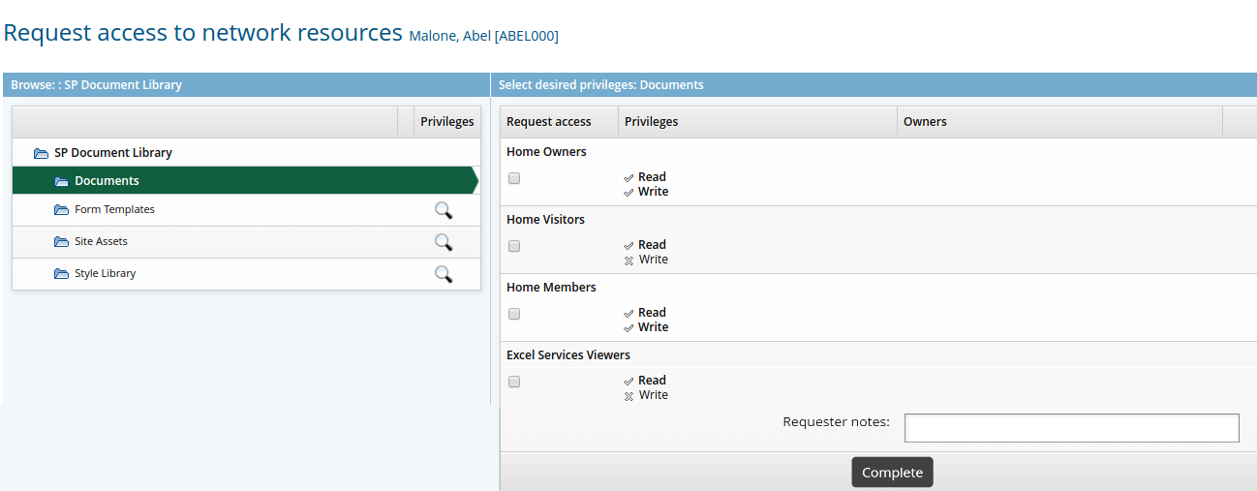Enable the Home Members access checkbox
Screen dimensions: 1257x491
coord(514,314)
